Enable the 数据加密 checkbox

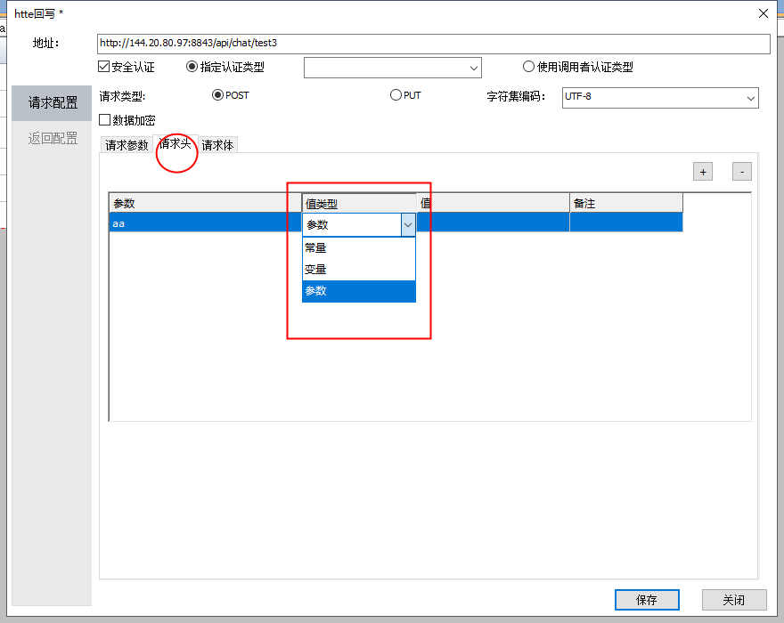pyautogui.click(x=105, y=120)
